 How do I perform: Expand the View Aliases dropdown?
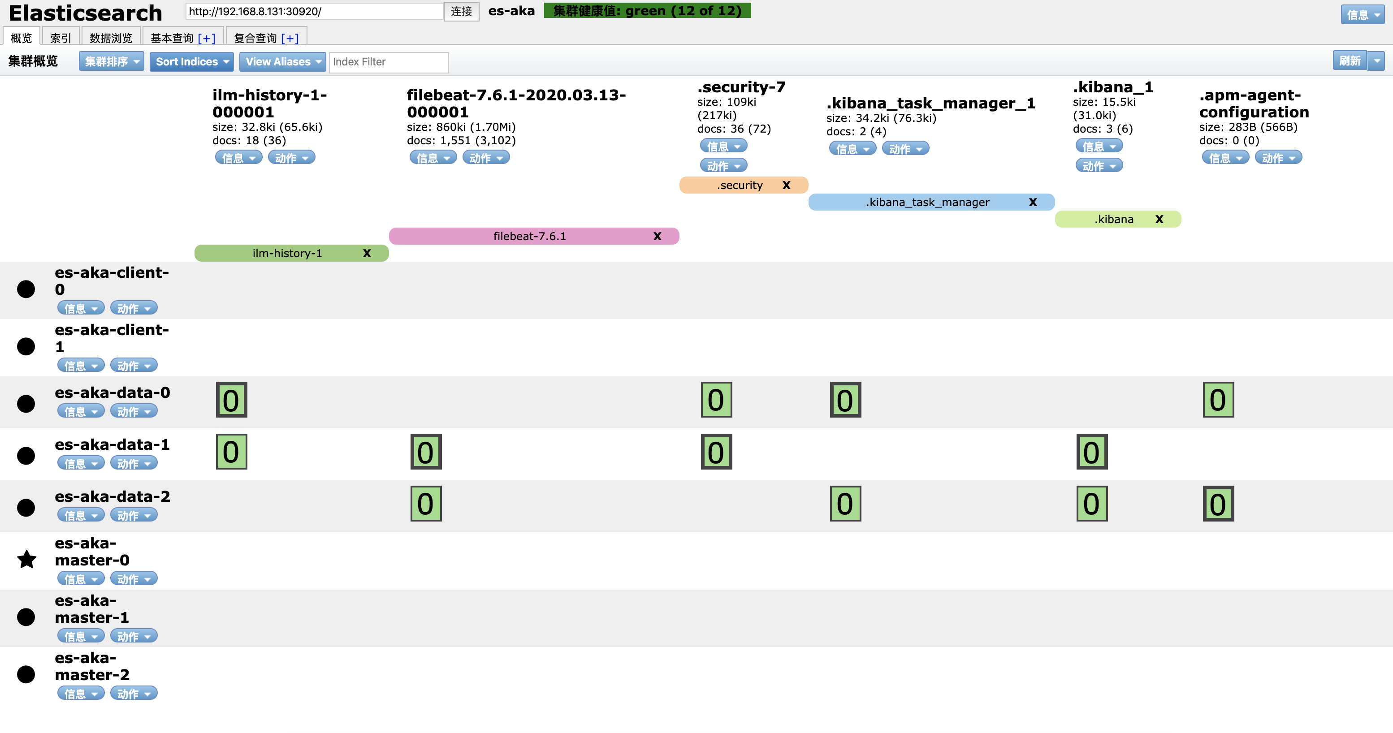click(282, 62)
